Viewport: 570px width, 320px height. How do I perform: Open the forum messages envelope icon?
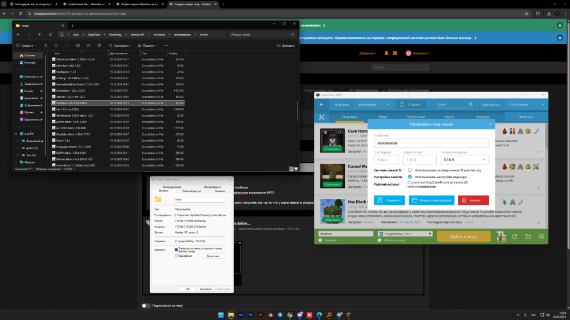(x=395, y=53)
